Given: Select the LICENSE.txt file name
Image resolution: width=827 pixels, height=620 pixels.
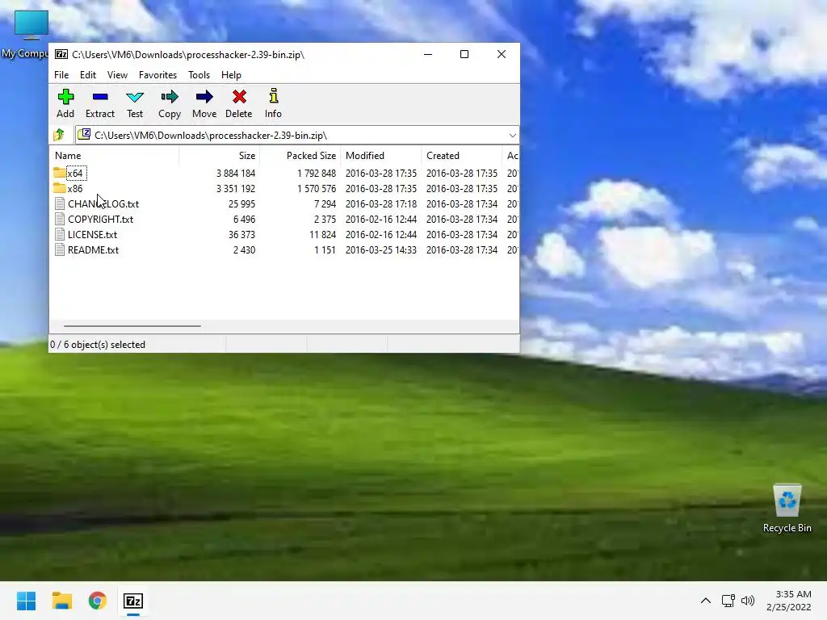Looking at the screenshot, I should 92,234.
